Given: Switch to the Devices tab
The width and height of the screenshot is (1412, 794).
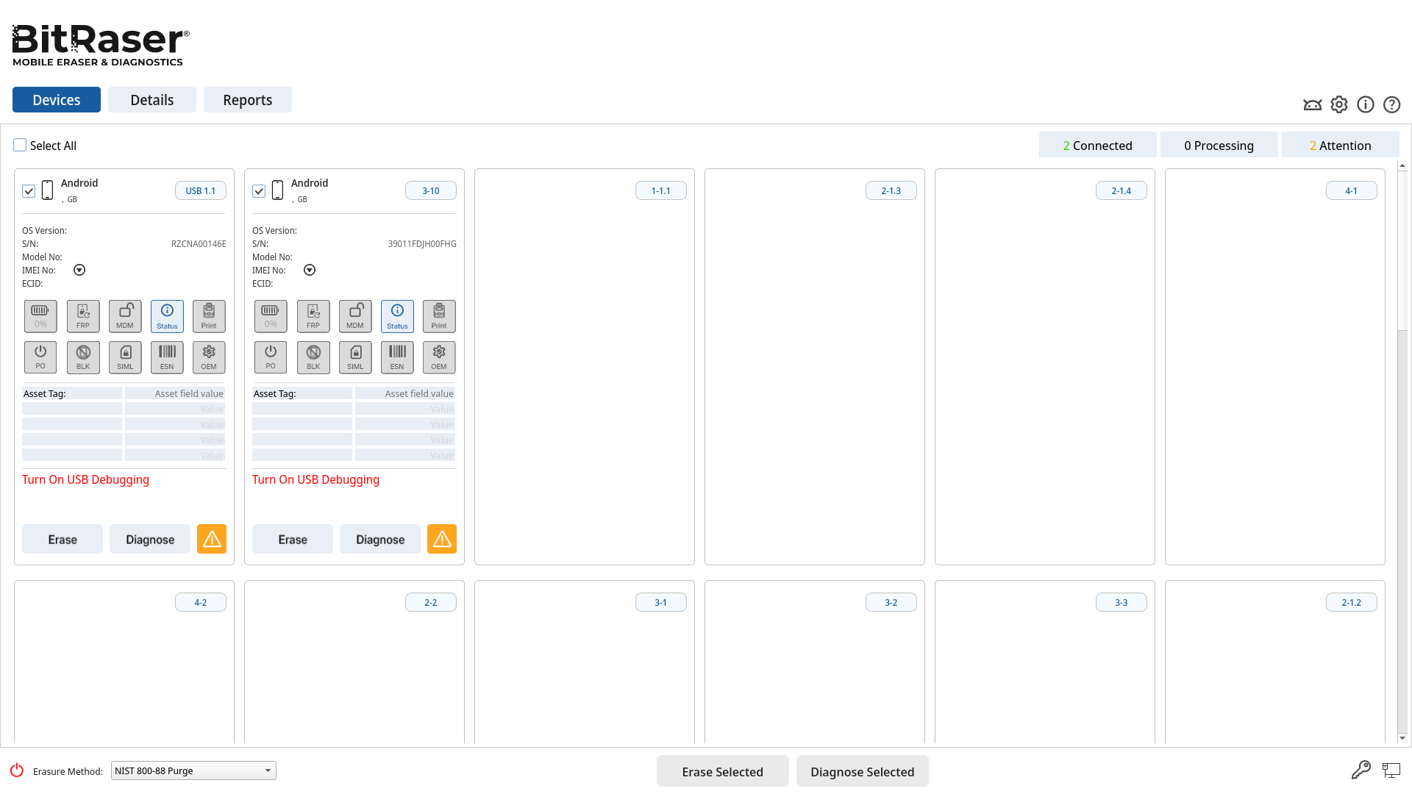Looking at the screenshot, I should tap(57, 100).
